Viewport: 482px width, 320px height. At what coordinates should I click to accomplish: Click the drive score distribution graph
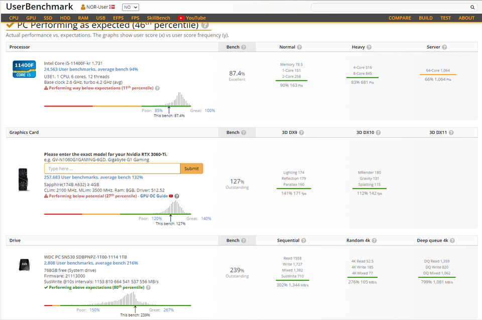click(117, 299)
